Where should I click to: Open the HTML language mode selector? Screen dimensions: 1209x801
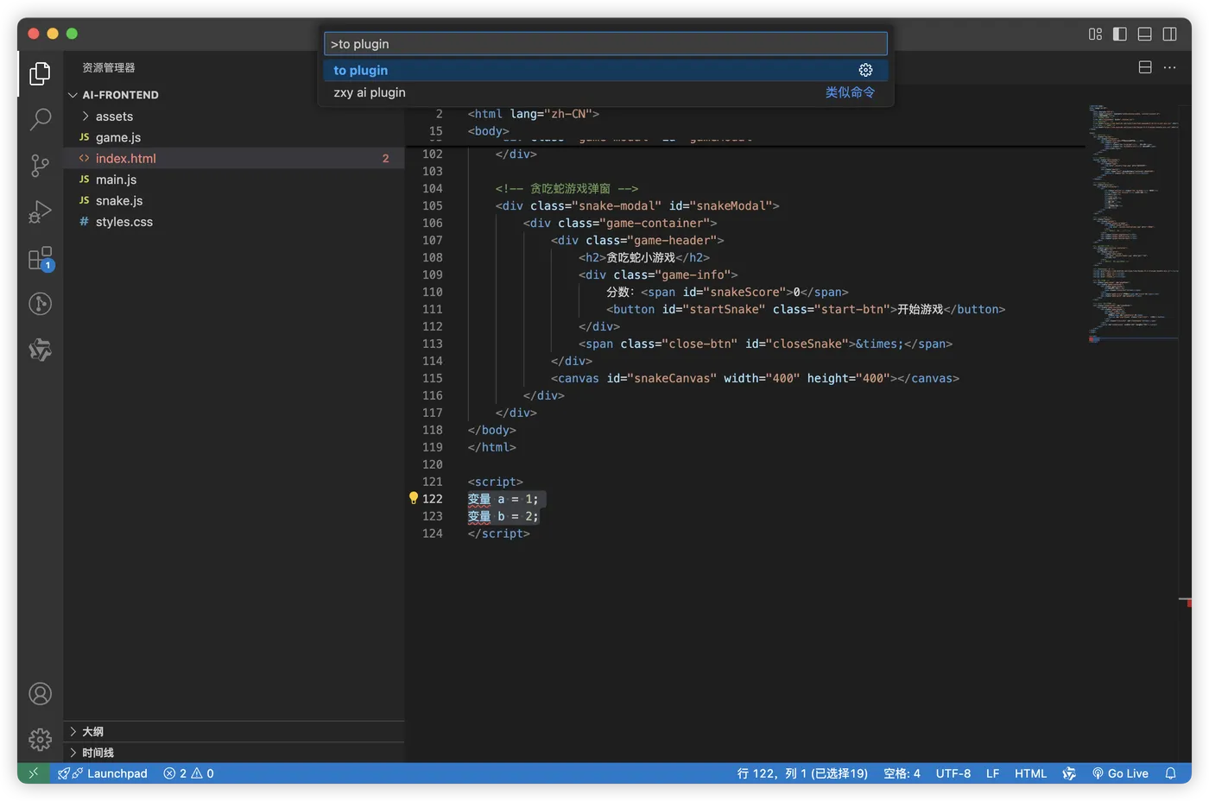coord(1030,773)
